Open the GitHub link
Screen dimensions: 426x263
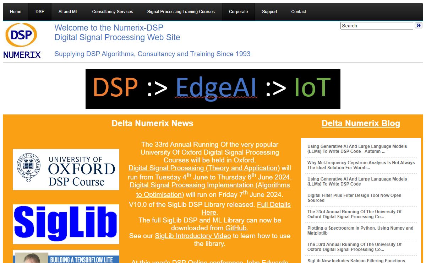point(236,228)
